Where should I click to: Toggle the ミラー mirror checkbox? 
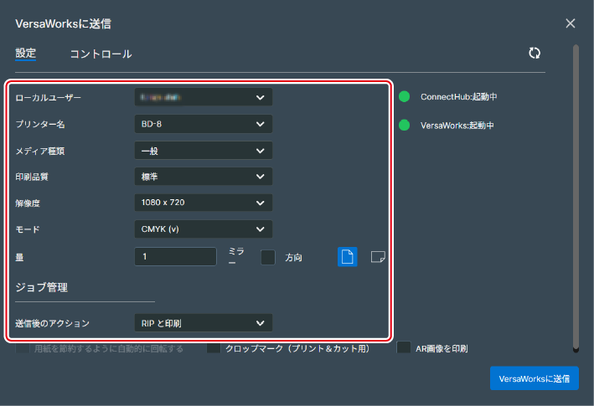pyautogui.click(x=268, y=257)
